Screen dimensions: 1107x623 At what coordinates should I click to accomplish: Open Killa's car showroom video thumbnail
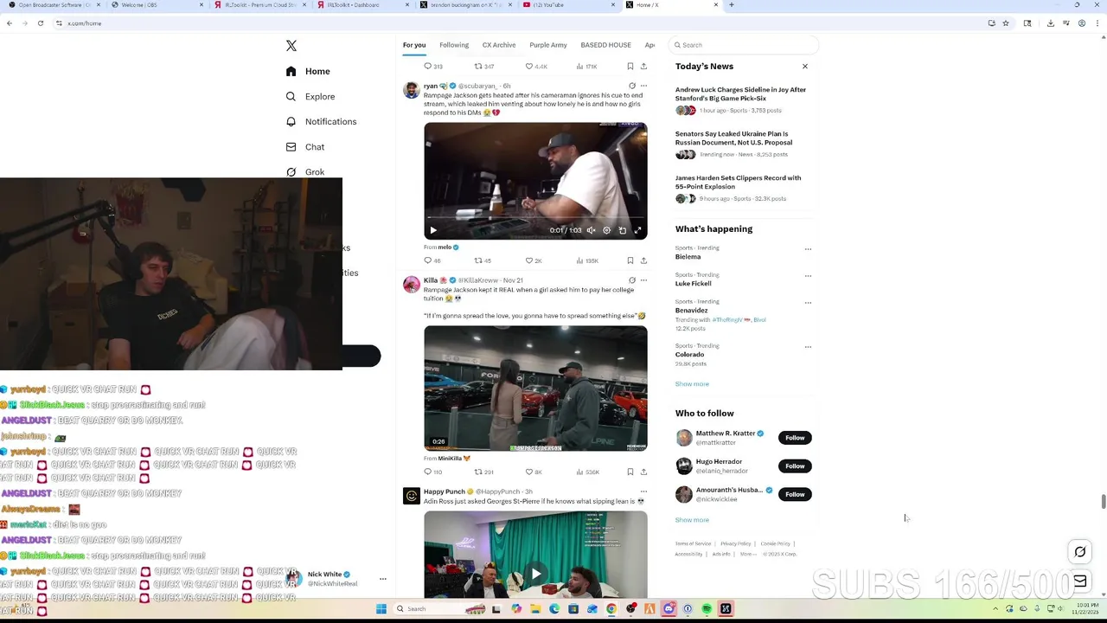[535, 388]
